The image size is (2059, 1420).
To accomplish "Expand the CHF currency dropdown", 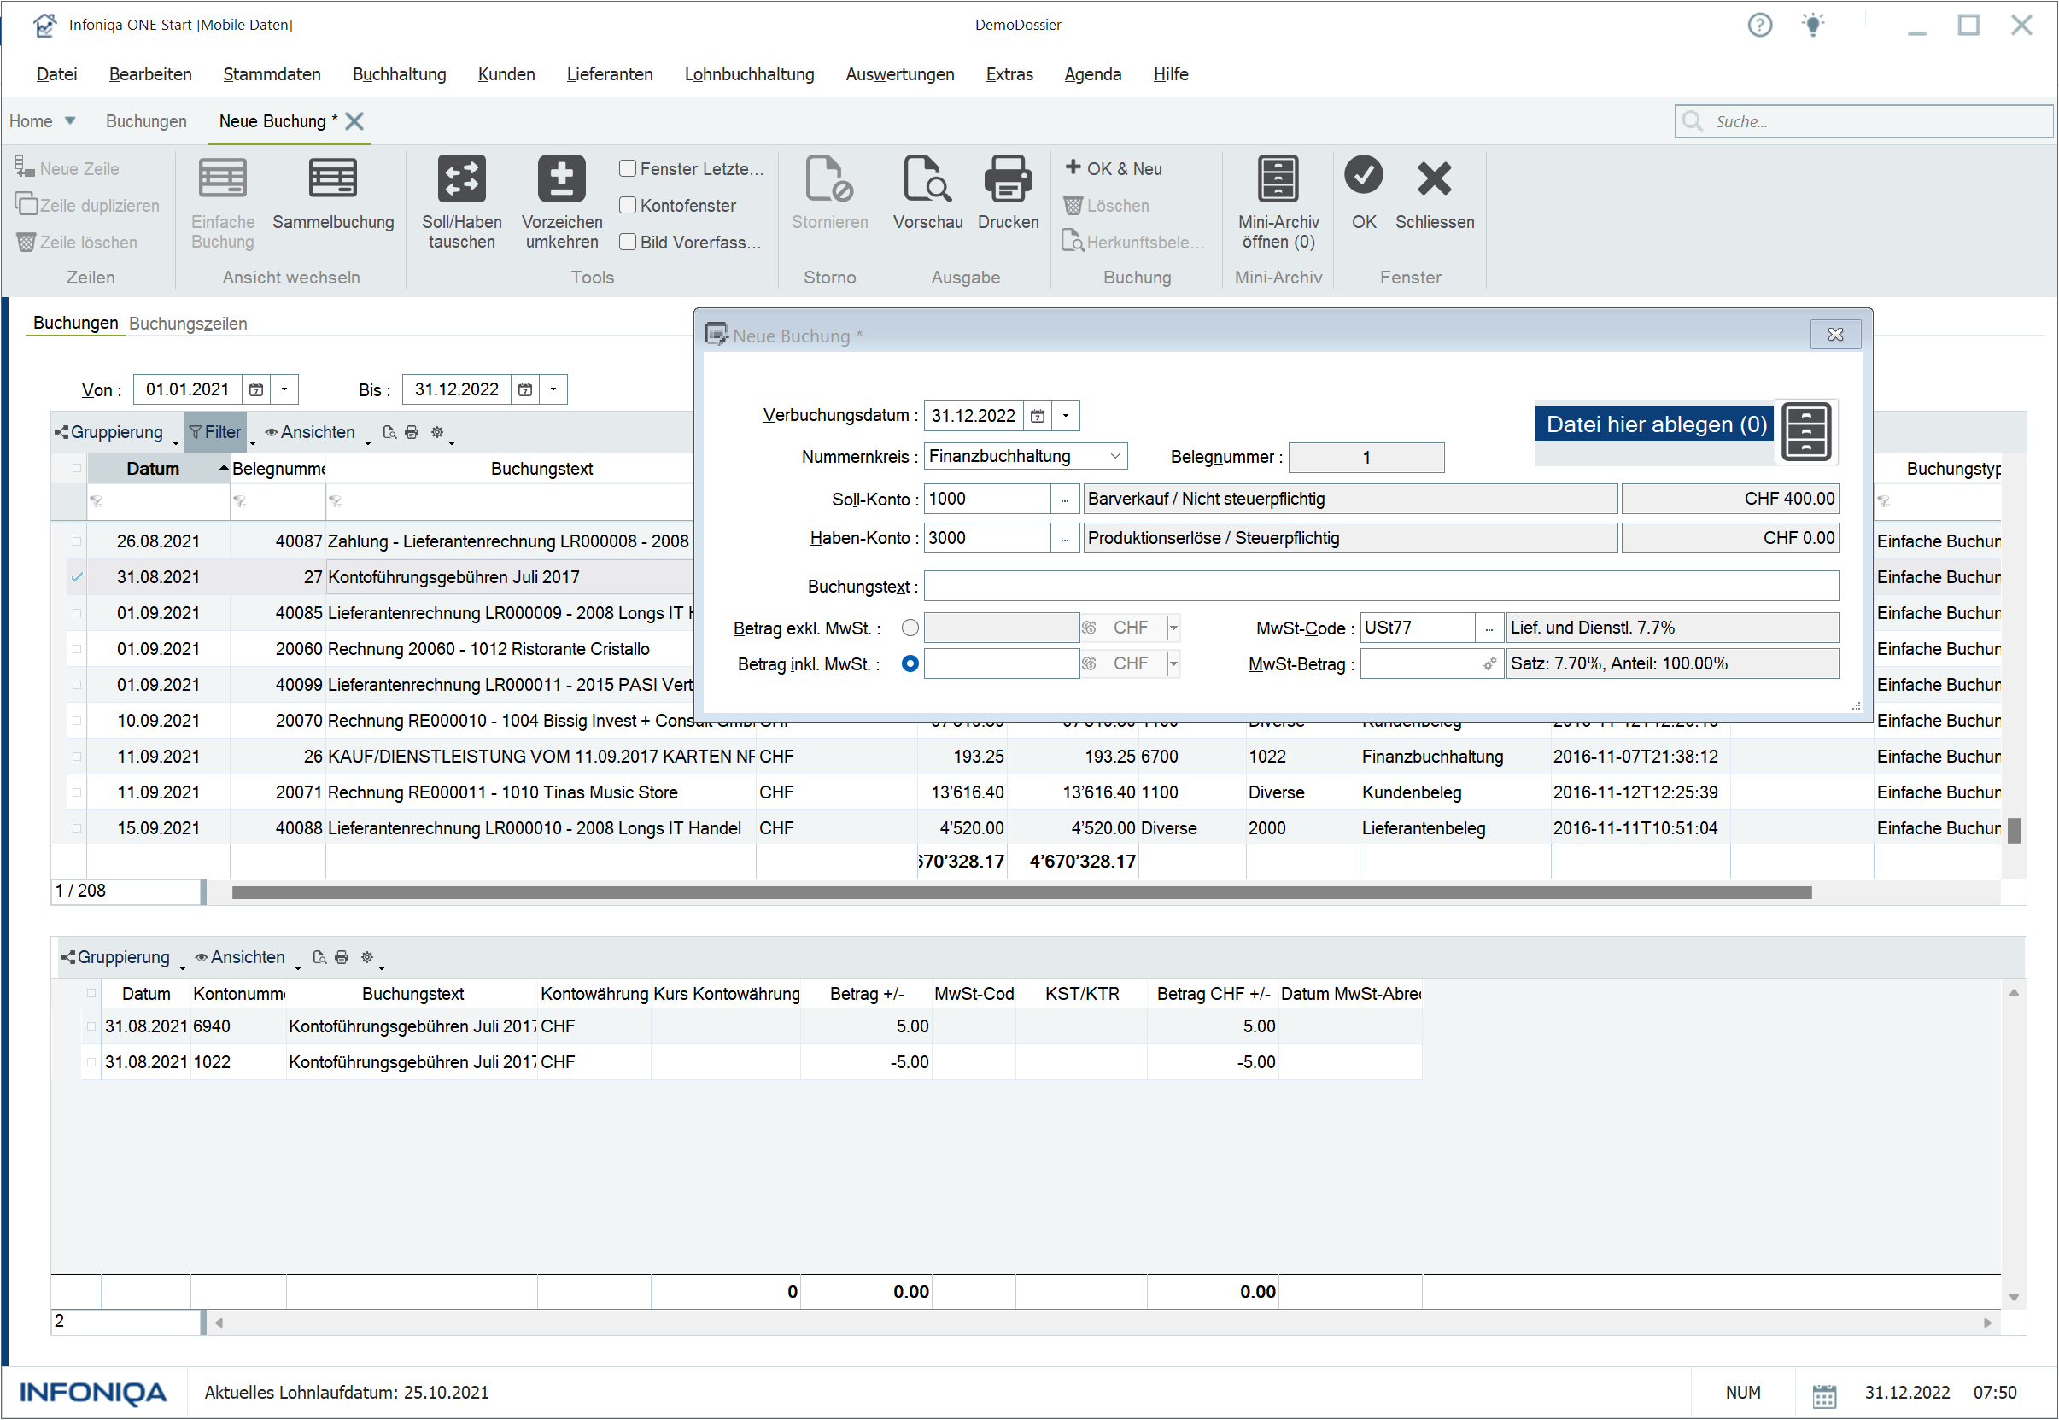I will (x=1172, y=628).
